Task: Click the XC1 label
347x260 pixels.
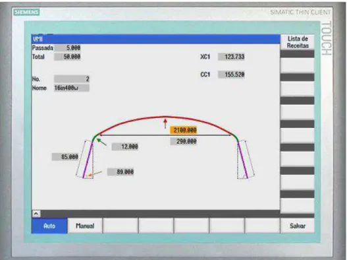Action: pos(205,57)
